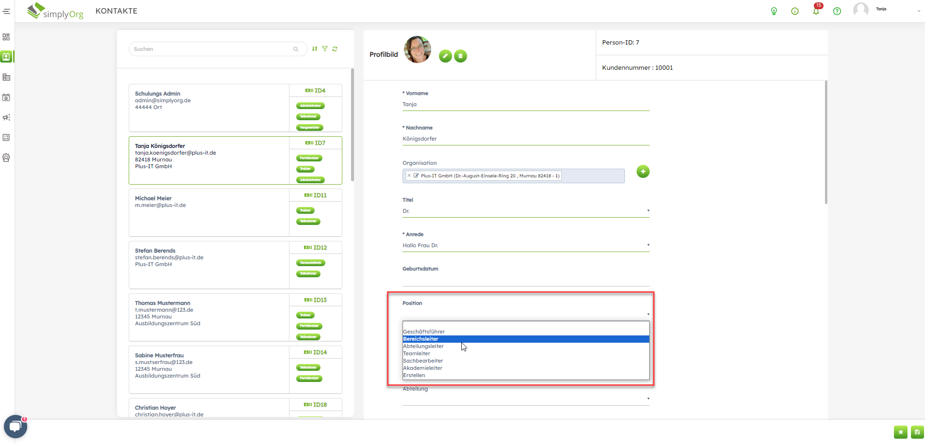Add organisation with green plus button

[643, 172]
